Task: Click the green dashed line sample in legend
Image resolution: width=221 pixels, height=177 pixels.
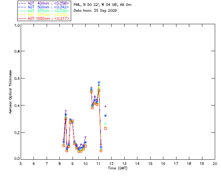Action: pos(22,11)
